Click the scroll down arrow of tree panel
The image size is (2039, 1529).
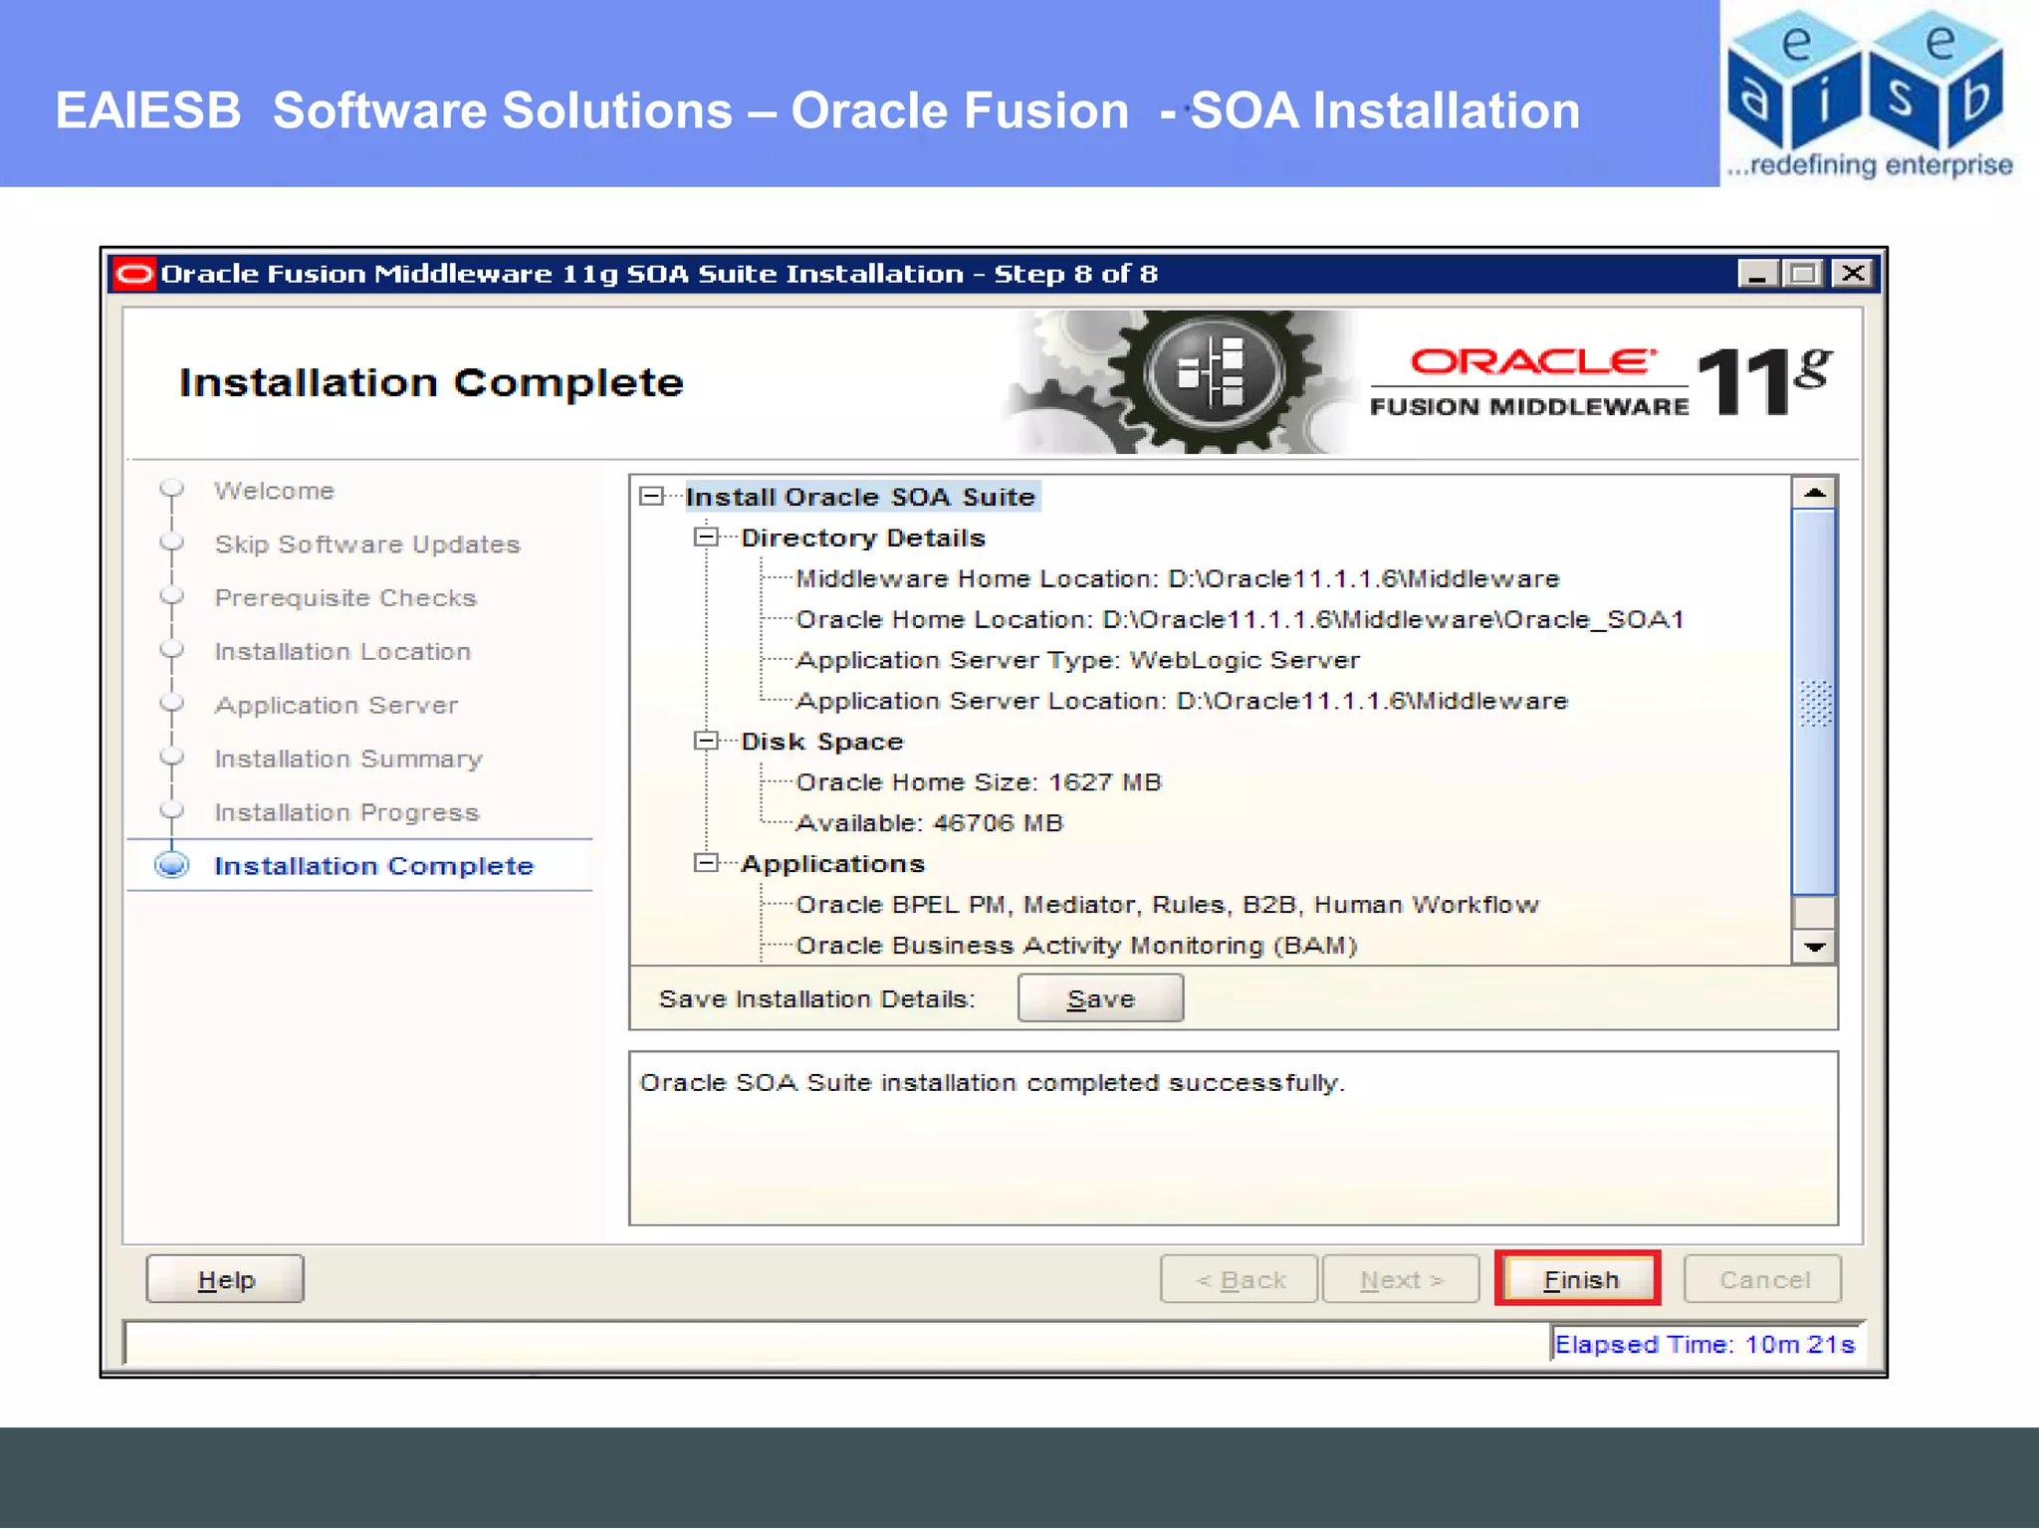point(1814,947)
